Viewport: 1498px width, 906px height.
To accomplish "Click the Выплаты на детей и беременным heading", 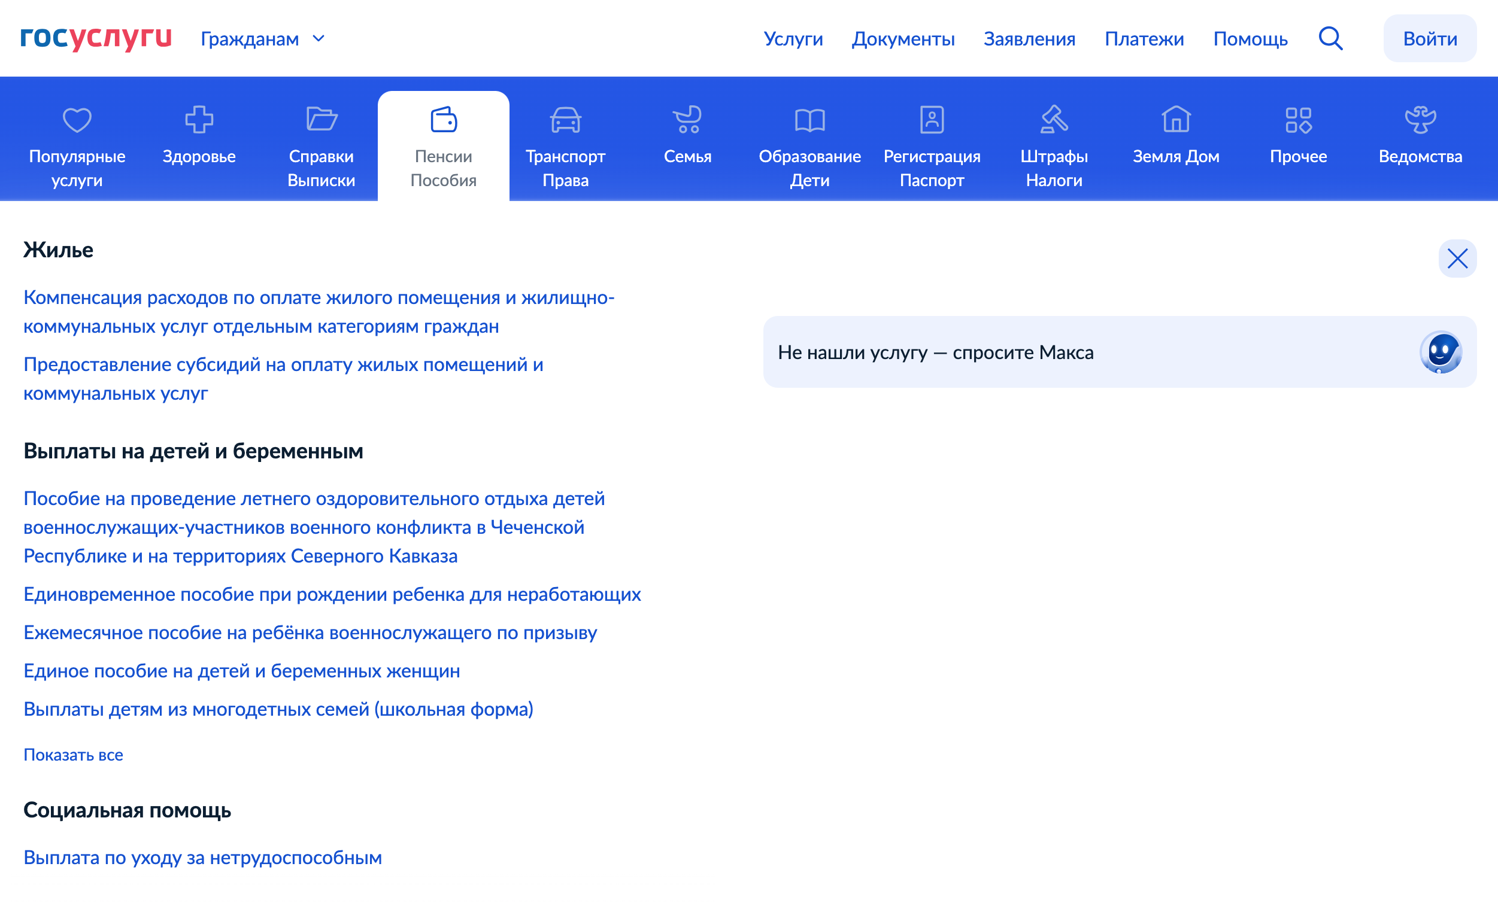I will coord(193,451).
